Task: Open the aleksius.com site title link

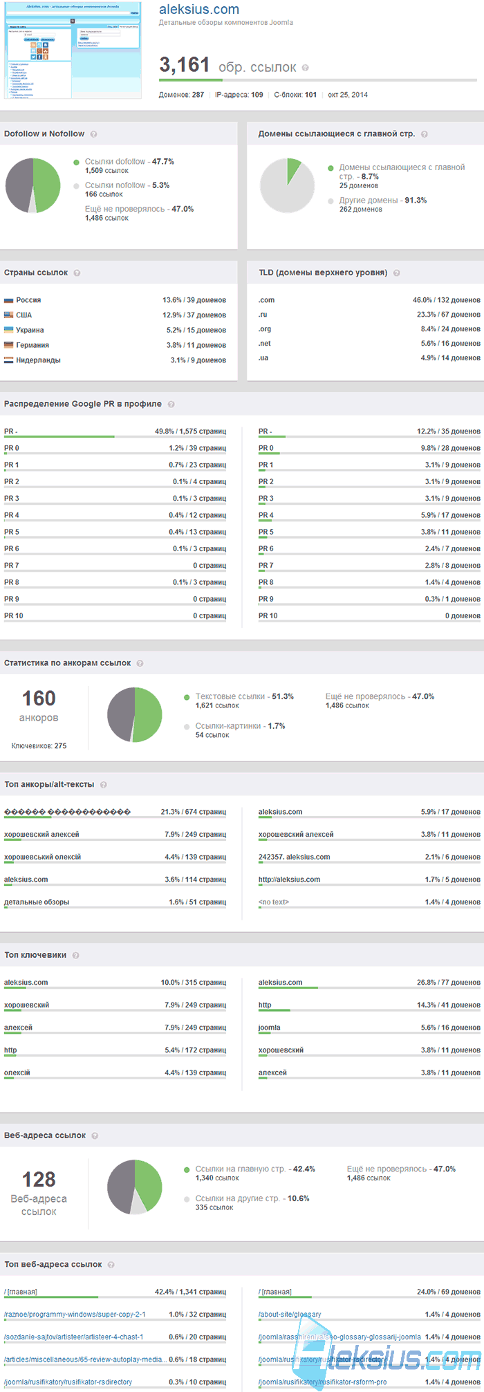Action: pyautogui.click(x=199, y=10)
